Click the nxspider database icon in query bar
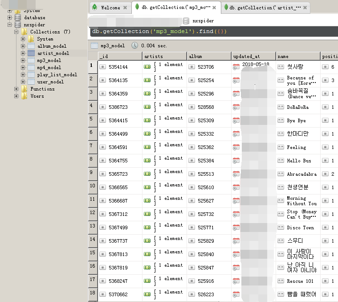 [186, 21]
